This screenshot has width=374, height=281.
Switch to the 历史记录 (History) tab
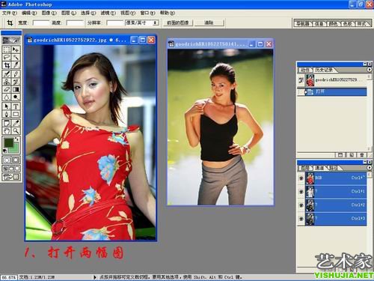324,70
